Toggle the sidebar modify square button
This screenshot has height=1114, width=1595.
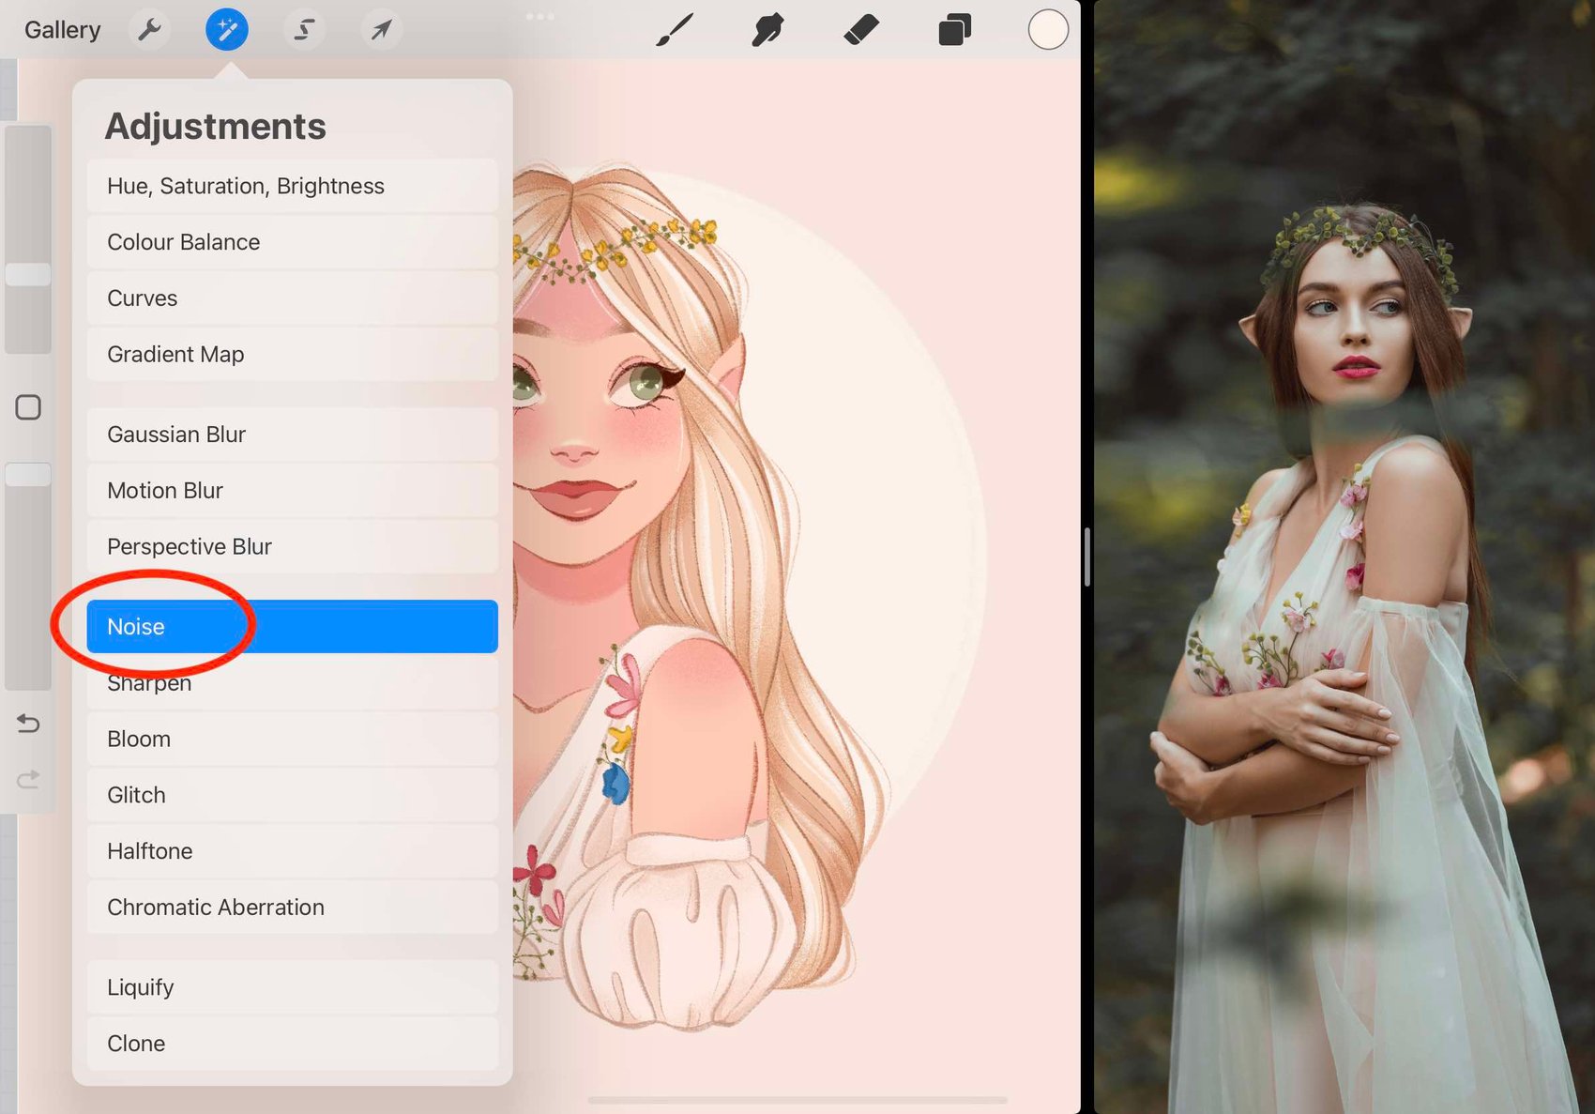pyautogui.click(x=28, y=407)
